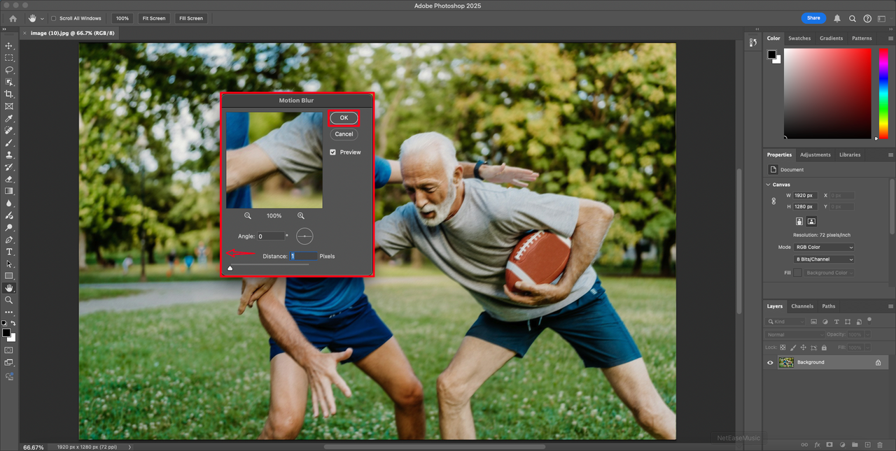The image size is (896, 451).
Task: Hide the Background layer via eye icon
Action: (x=770, y=362)
